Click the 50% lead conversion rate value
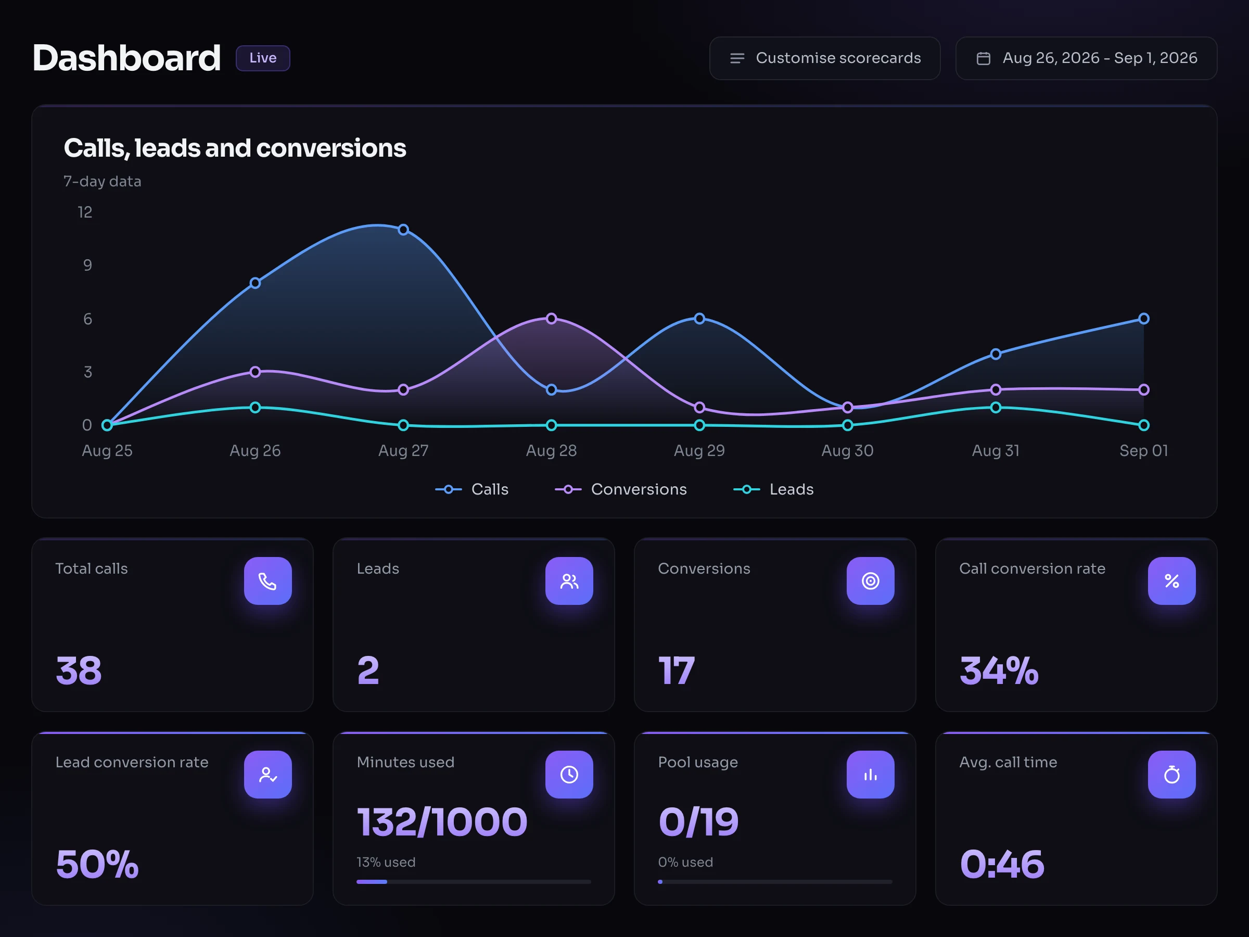The image size is (1249, 937). pyautogui.click(x=97, y=865)
